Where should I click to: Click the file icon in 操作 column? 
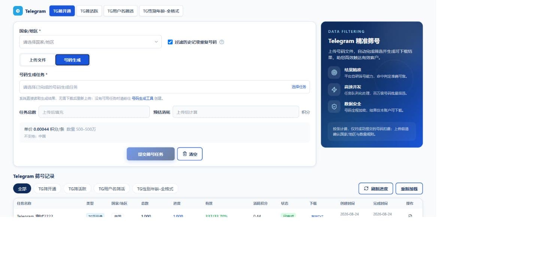[x=410, y=216]
